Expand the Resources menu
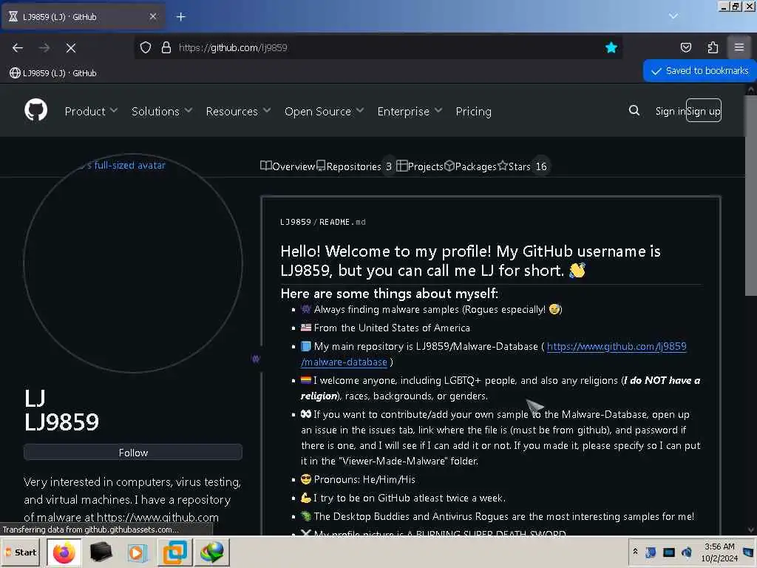Viewport: 757px width, 568px height. pyautogui.click(x=238, y=111)
